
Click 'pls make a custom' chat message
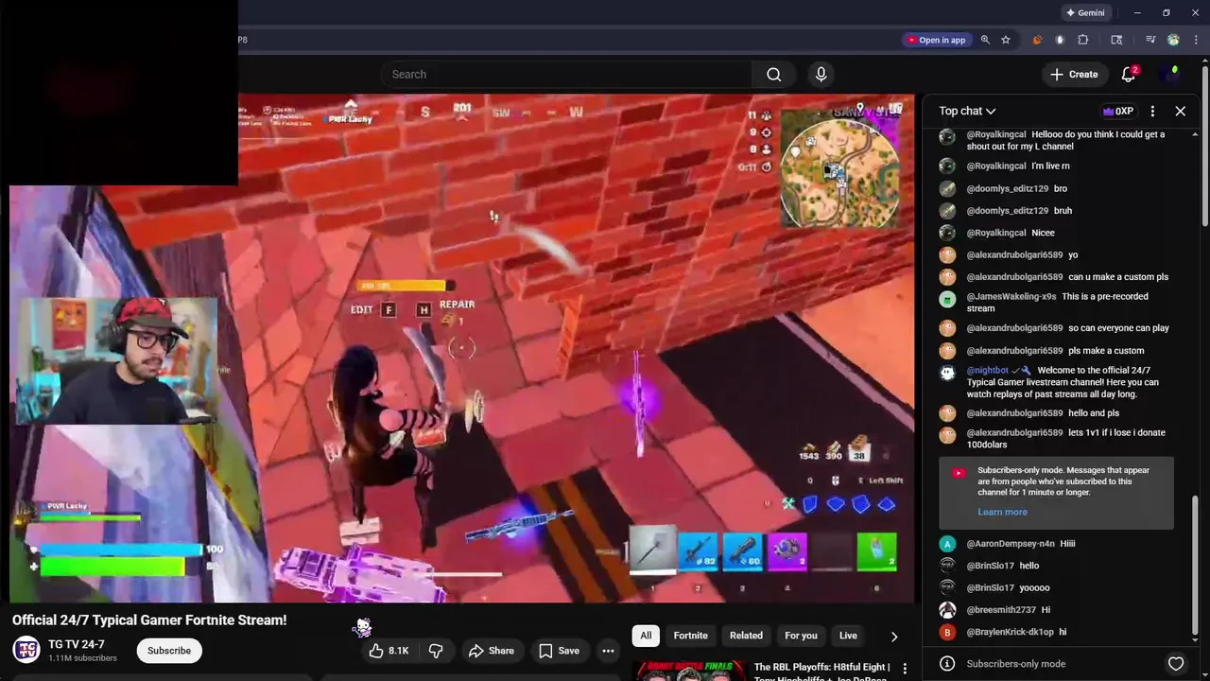pos(1106,351)
